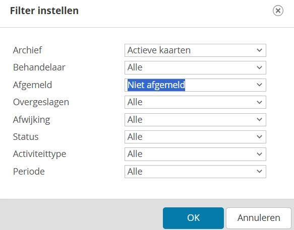Open the Periode combo box set to Alle
The height and width of the screenshot is (230, 294).
[x=195, y=171]
